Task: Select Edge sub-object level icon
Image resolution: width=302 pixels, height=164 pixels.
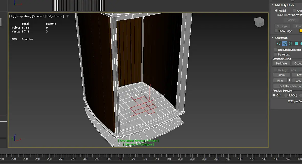Action: tap(285, 44)
